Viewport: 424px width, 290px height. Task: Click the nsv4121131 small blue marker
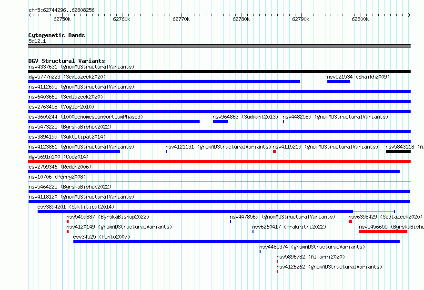[167, 151]
